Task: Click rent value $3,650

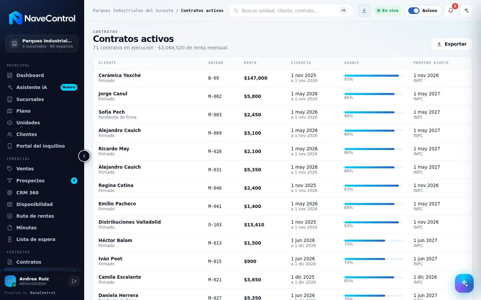Action: (253, 280)
